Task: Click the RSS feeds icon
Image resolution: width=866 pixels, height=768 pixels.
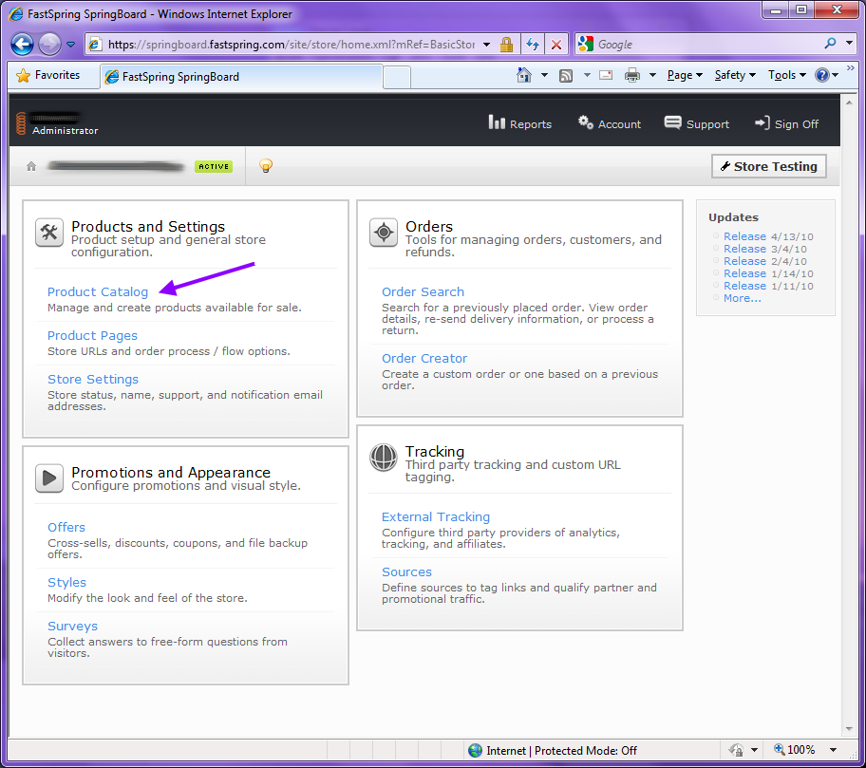Action: [566, 76]
